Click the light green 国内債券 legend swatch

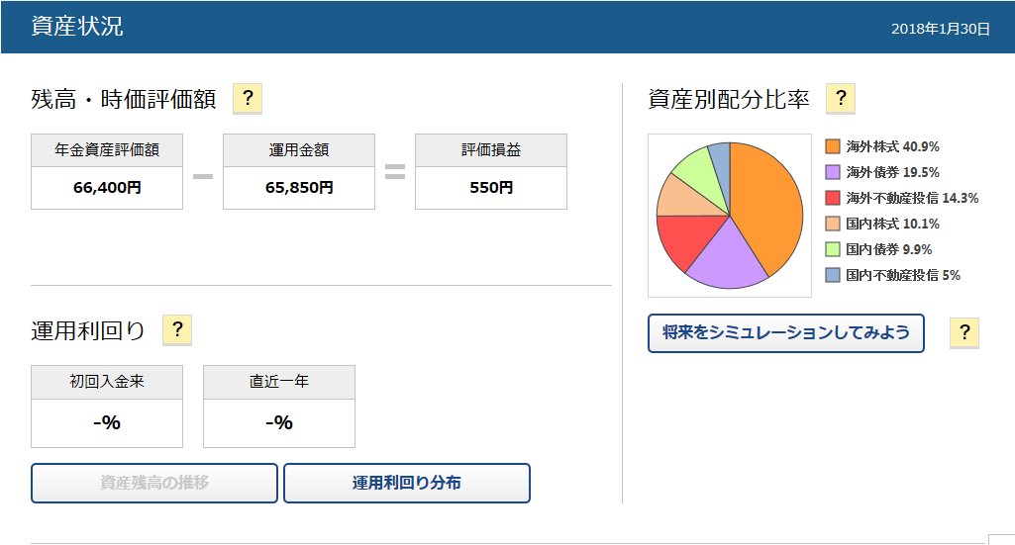point(832,249)
